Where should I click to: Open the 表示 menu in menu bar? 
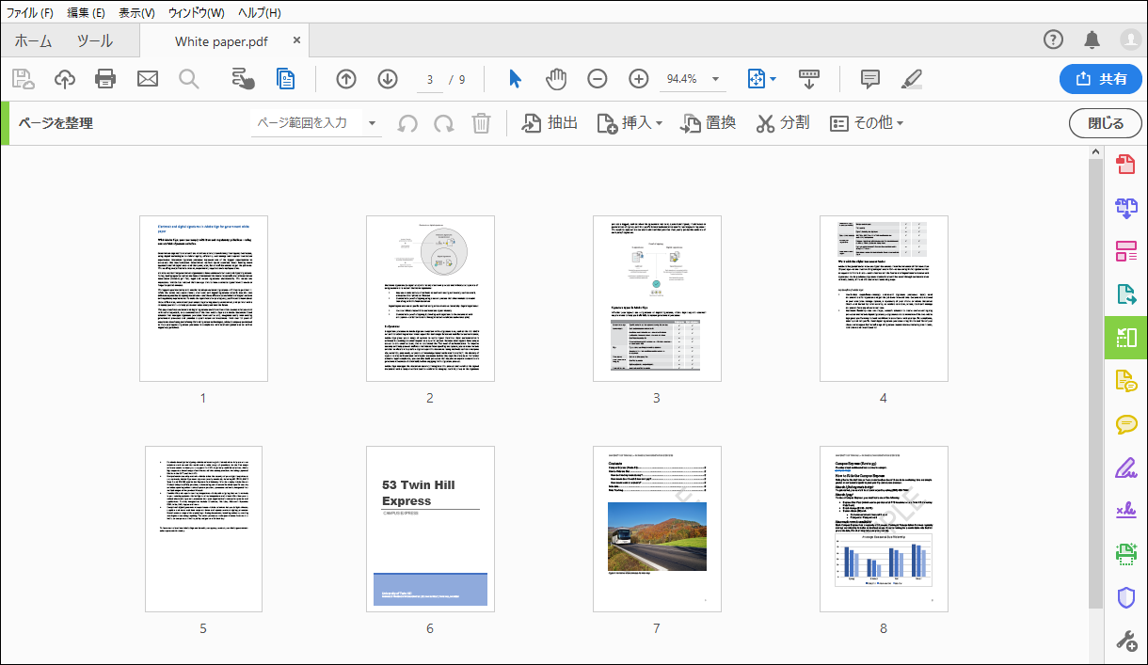click(136, 12)
